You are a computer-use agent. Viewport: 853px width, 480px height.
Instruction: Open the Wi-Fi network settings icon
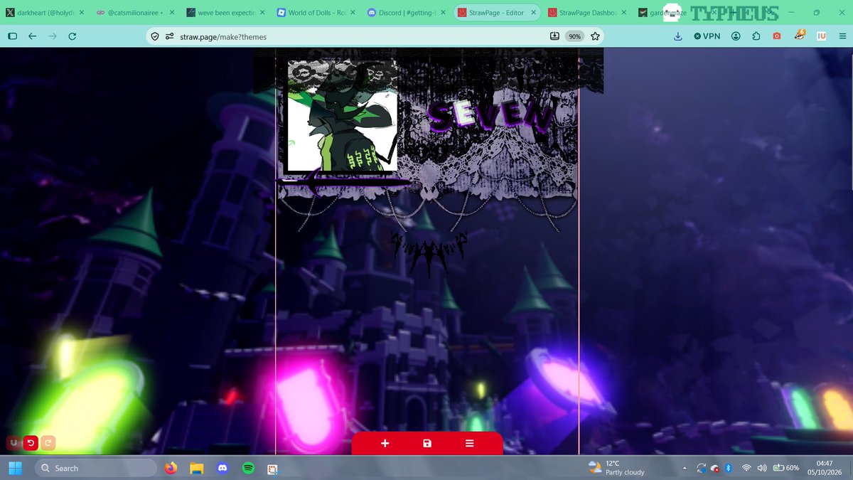(746, 468)
